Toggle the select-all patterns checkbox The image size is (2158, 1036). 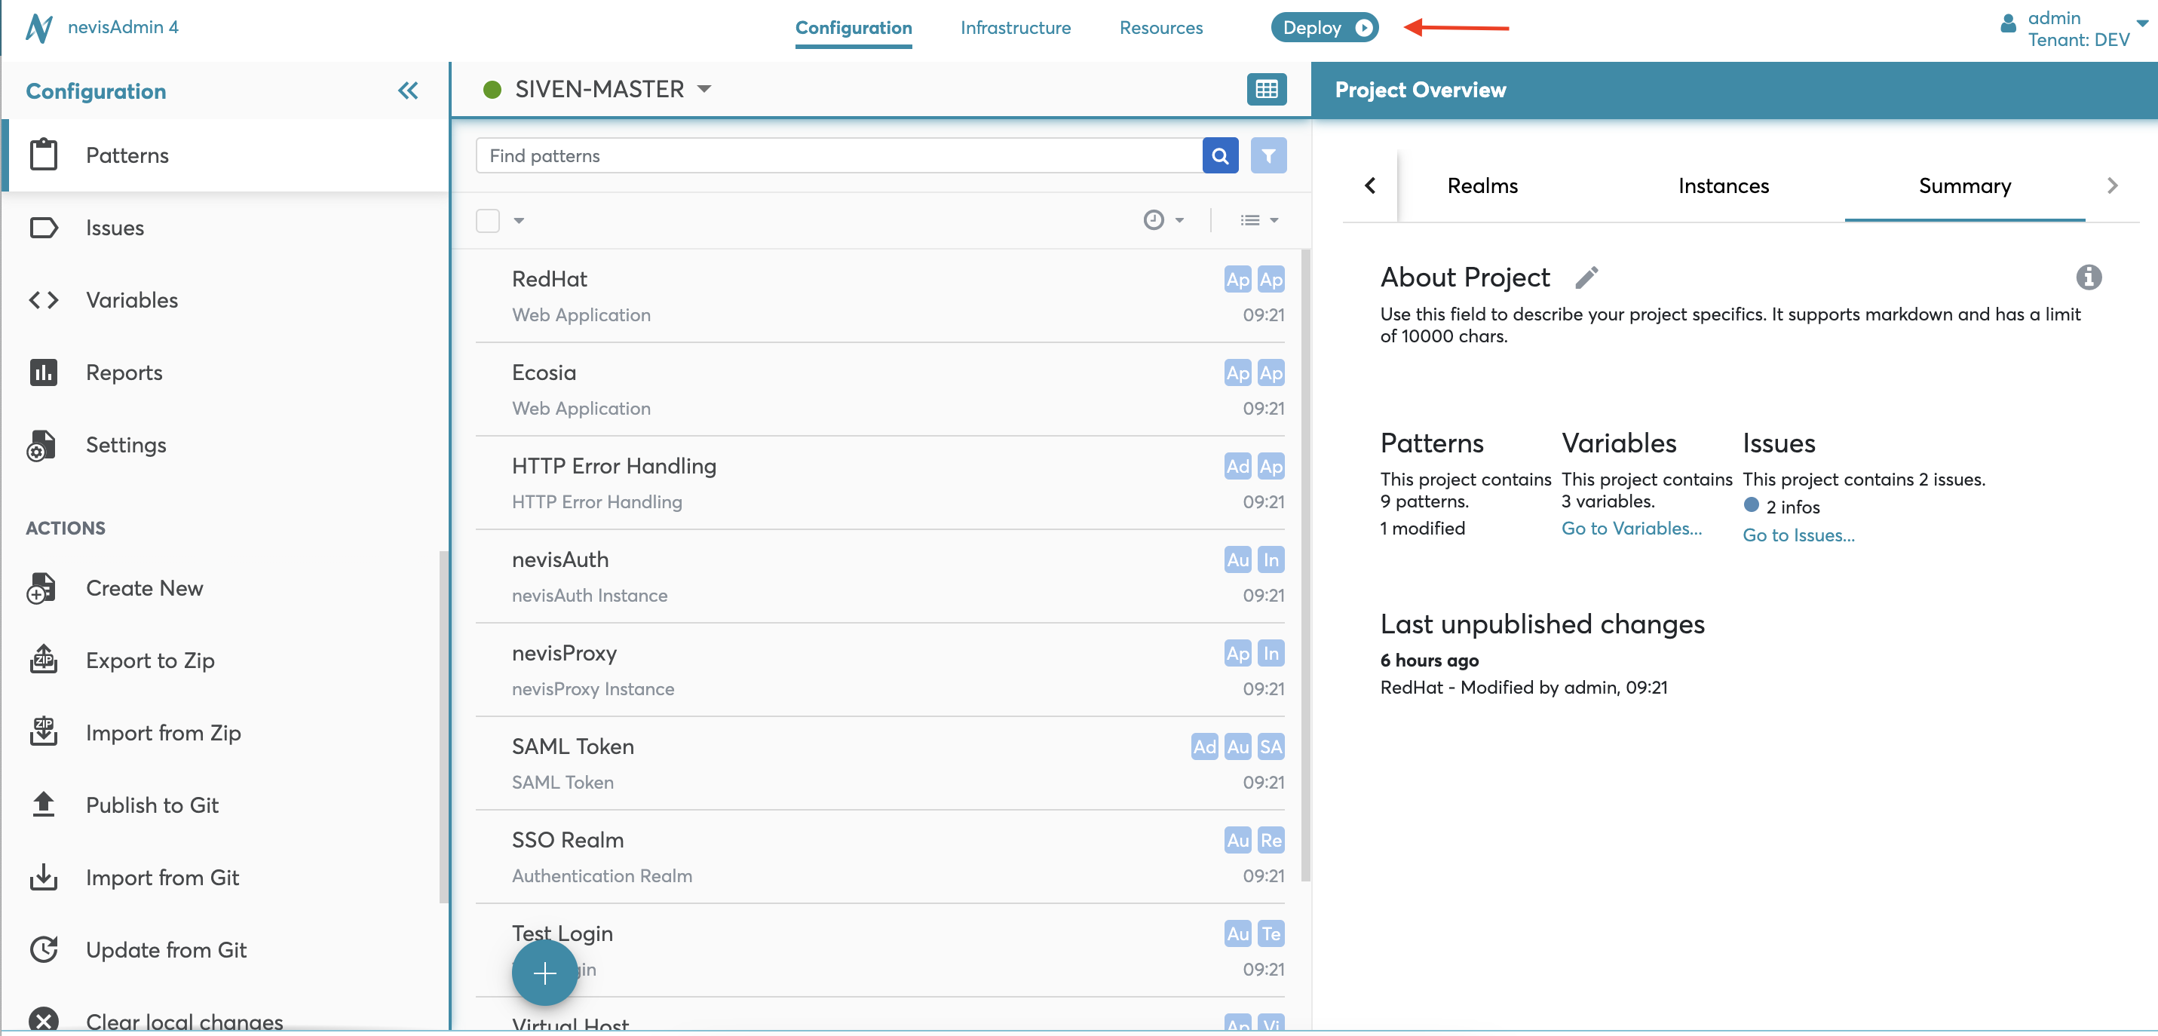(x=488, y=220)
